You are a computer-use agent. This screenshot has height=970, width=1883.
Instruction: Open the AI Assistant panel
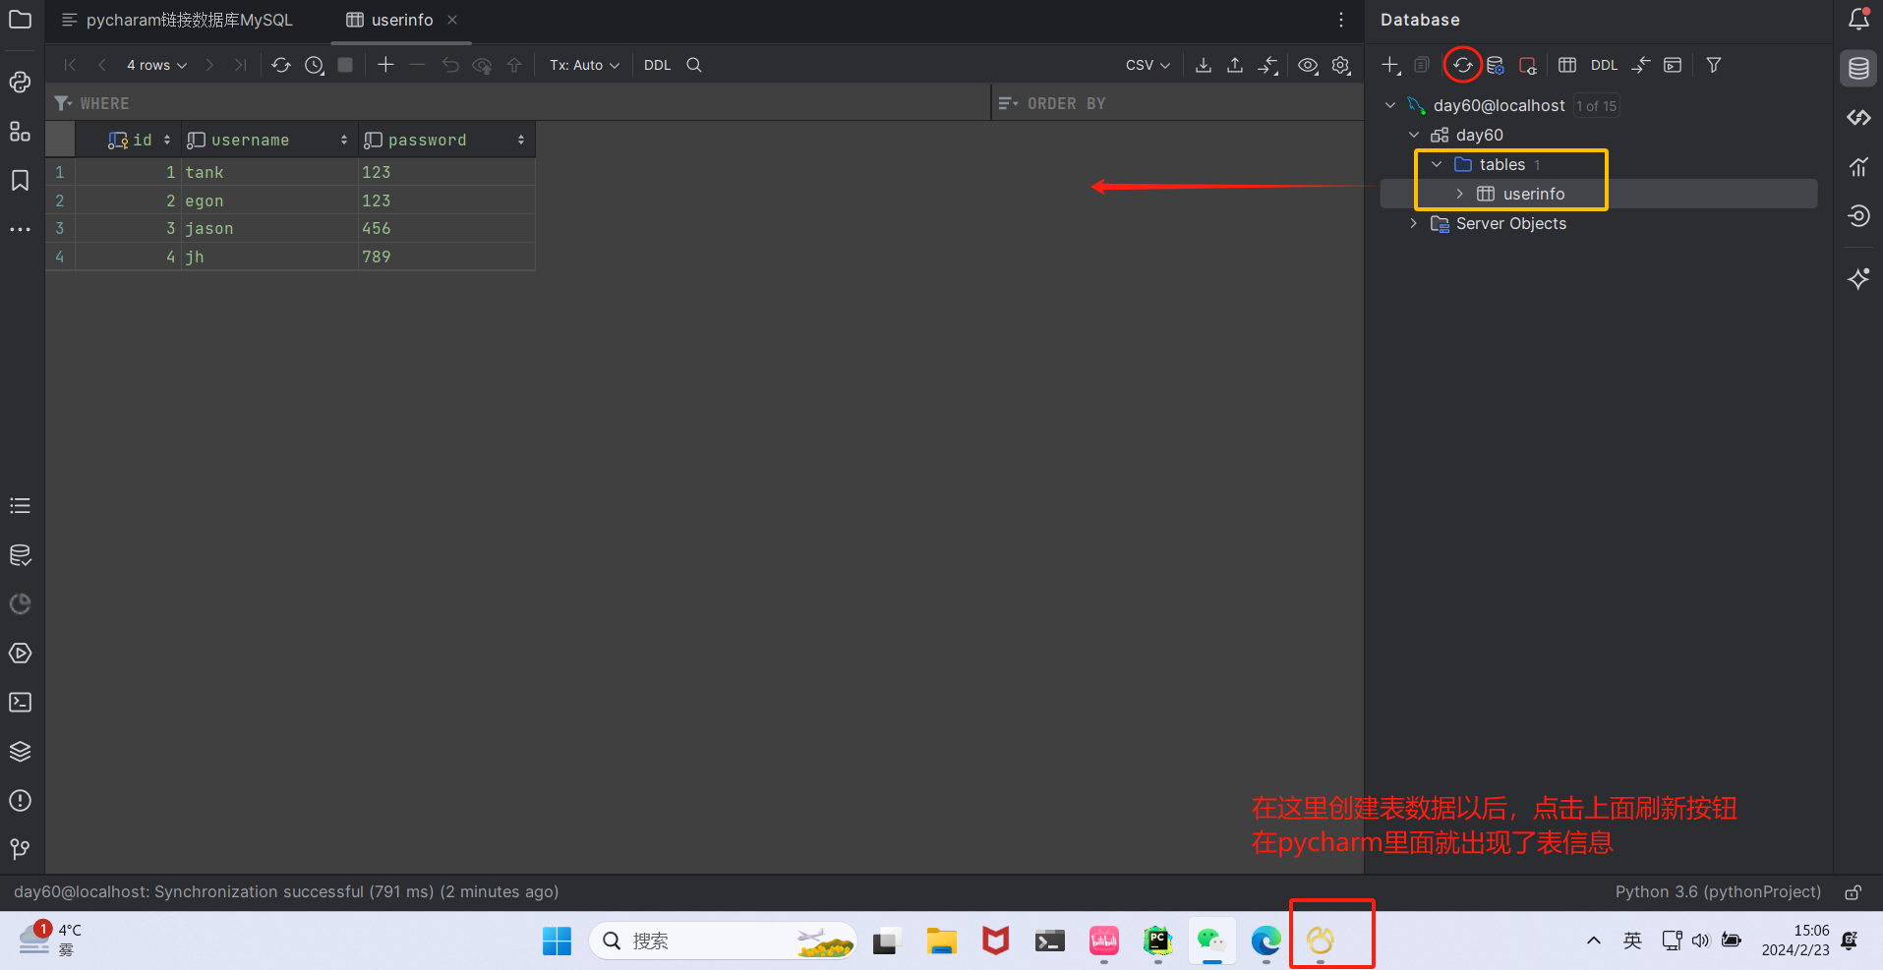(1858, 279)
